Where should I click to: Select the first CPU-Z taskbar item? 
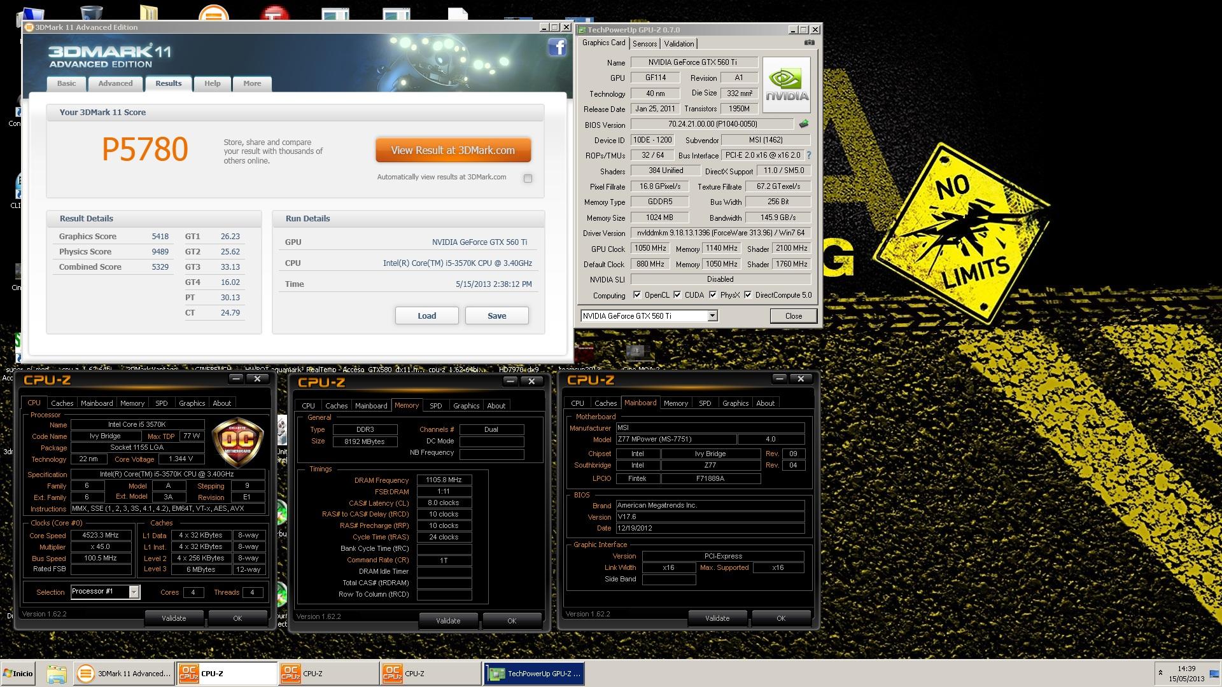tap(227, 674)
